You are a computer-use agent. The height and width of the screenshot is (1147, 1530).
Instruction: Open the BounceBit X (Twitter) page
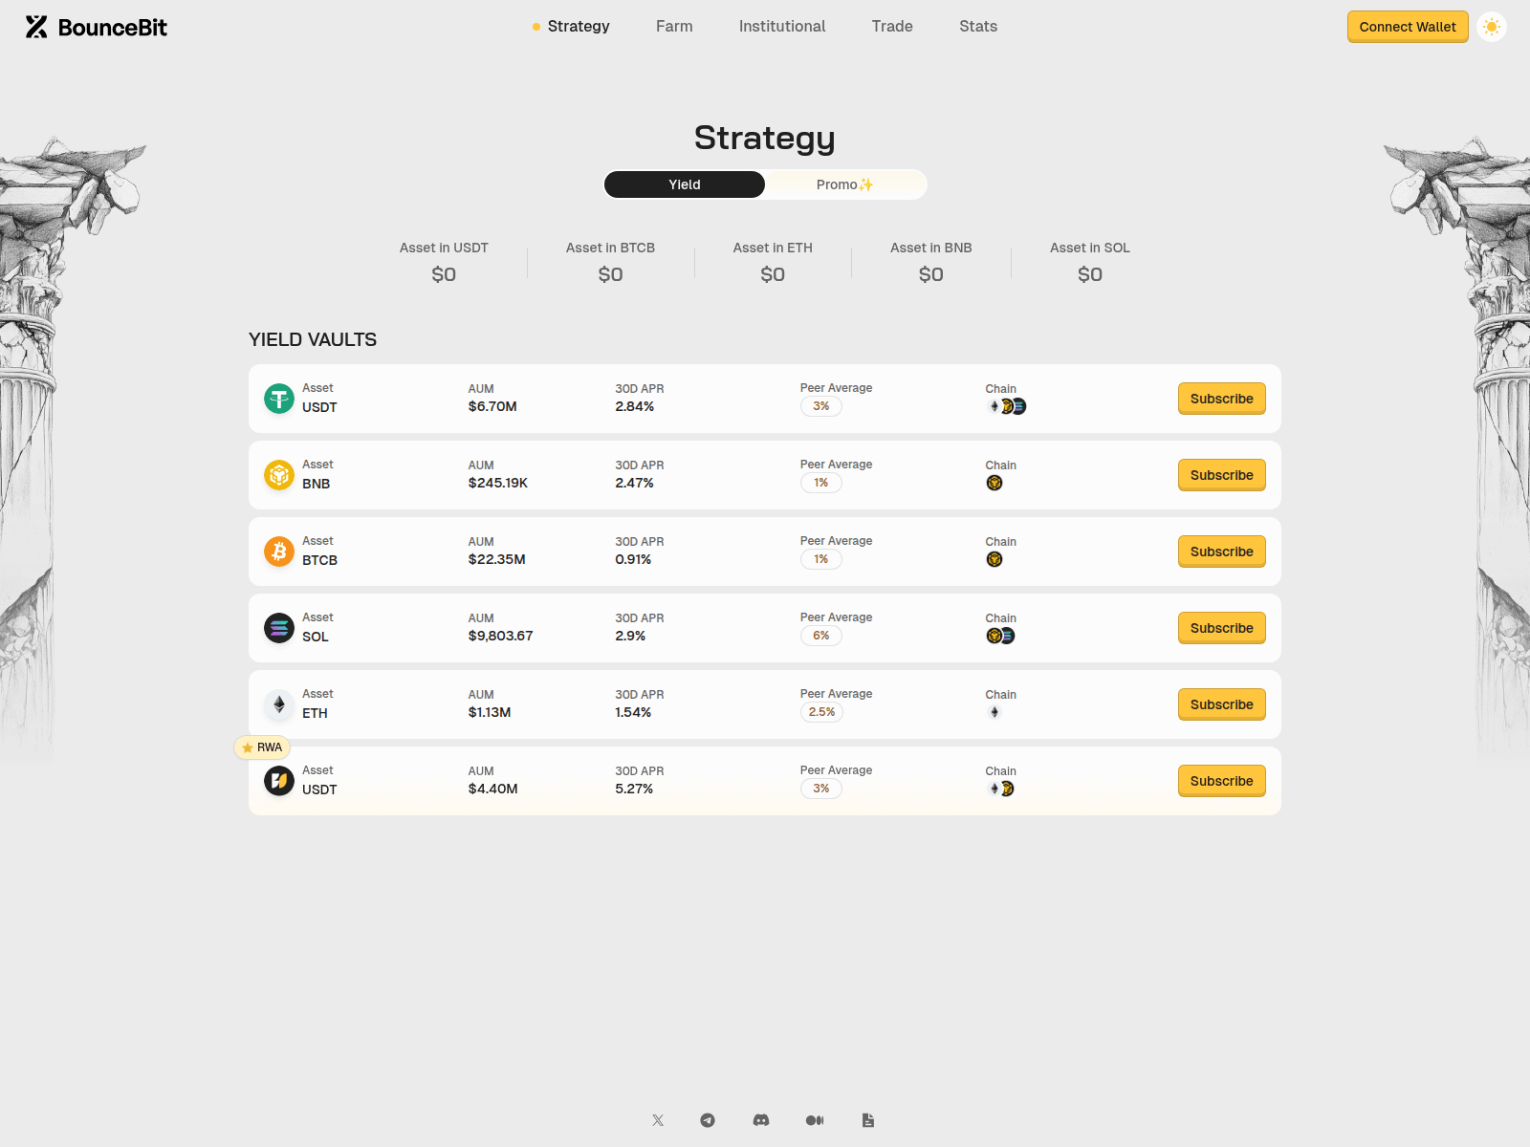[658, 1119]
